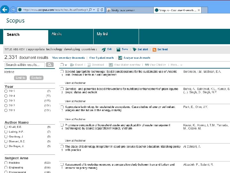Click the browser Back arrow button
Viewport: 230px width, 173px height.
point(5,10)
